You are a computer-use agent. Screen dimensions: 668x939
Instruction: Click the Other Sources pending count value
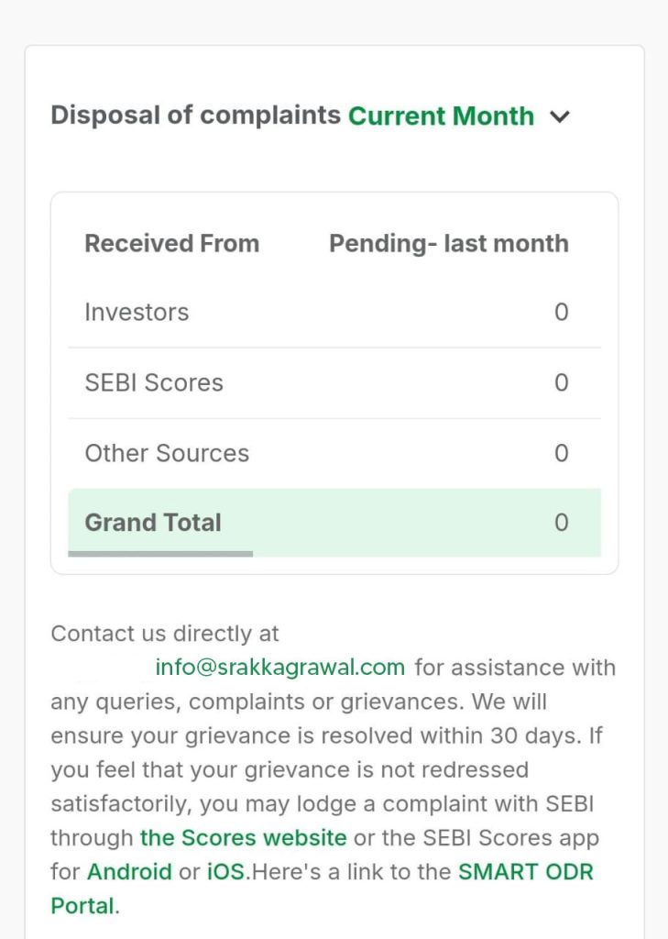coord(562,454)
